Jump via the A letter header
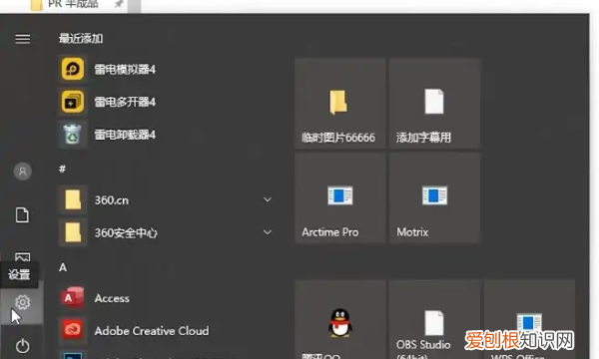This screenshot has height=359, width=599. [63, 267]
